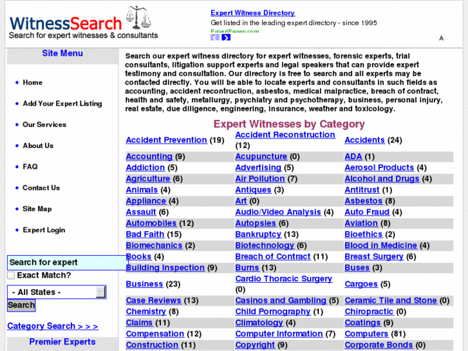Viewport: 468px width, 351px height.
Task: Click the Premier Experts heading
Action: point(62,342)
